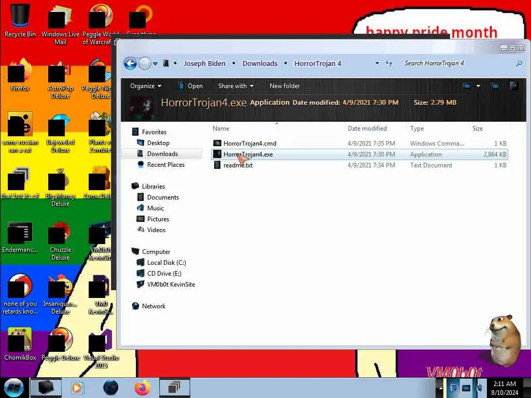Select AstroPop Deluxe desktop icon
The image size is (531, 398).
click(x=60, y=79)
